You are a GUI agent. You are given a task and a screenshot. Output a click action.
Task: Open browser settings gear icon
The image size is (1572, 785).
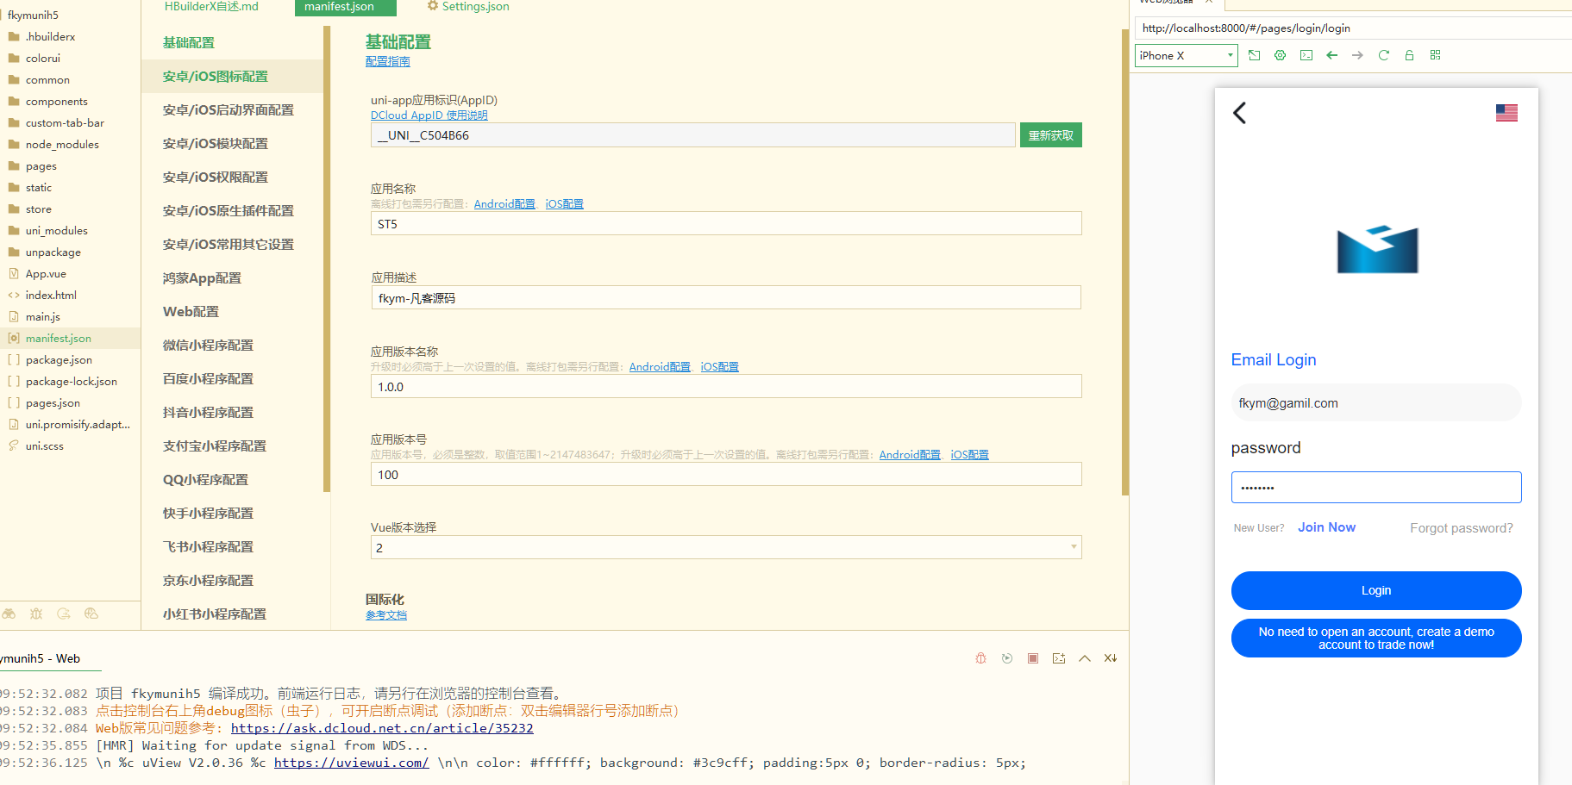[1280, 55]
